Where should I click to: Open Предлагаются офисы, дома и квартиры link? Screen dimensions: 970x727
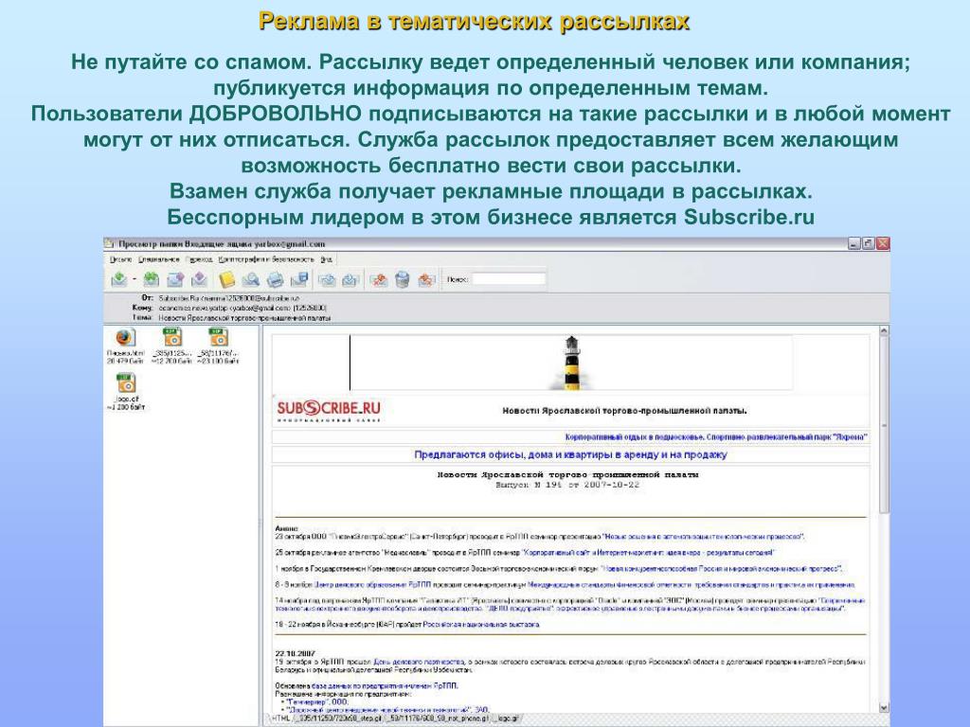coord(570,455)
